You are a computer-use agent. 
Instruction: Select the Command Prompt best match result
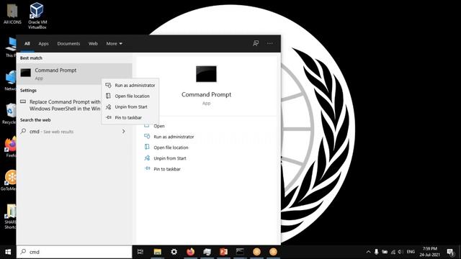tap(74, 73)
